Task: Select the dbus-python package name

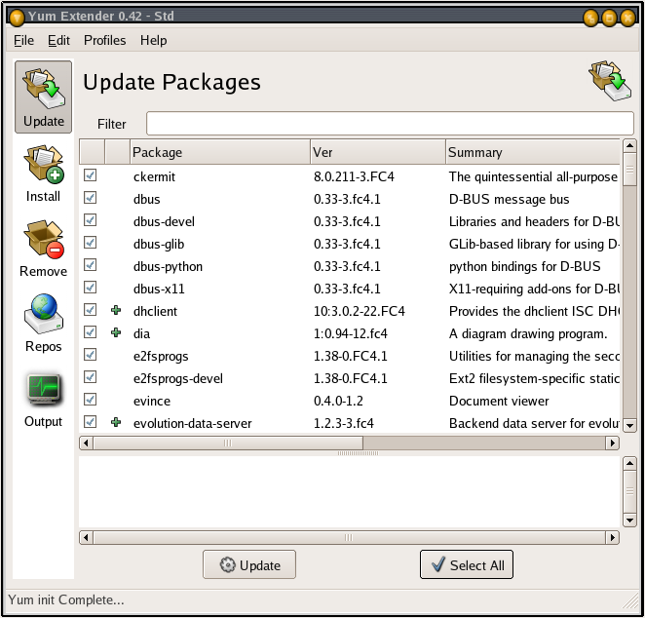Action: [168, 267]
